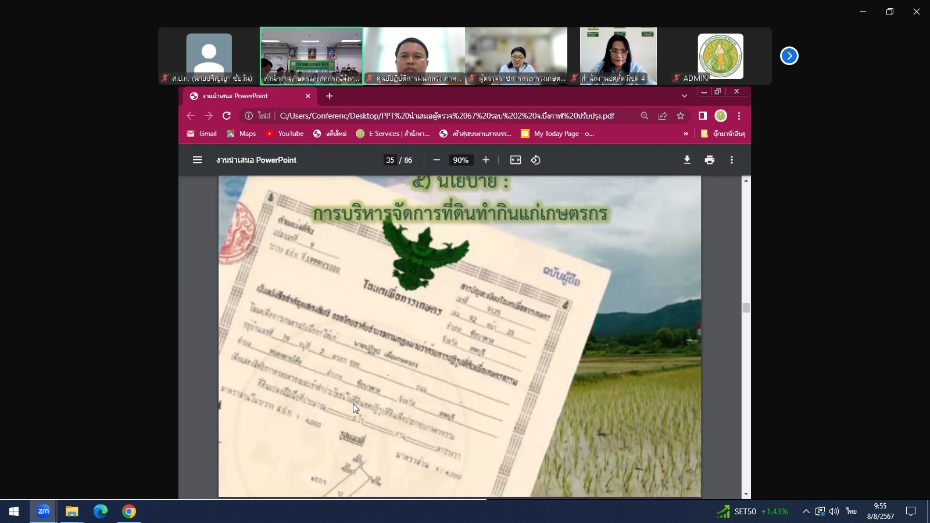Select the active speaker meeting-room thumbnail

coord(312,56)
